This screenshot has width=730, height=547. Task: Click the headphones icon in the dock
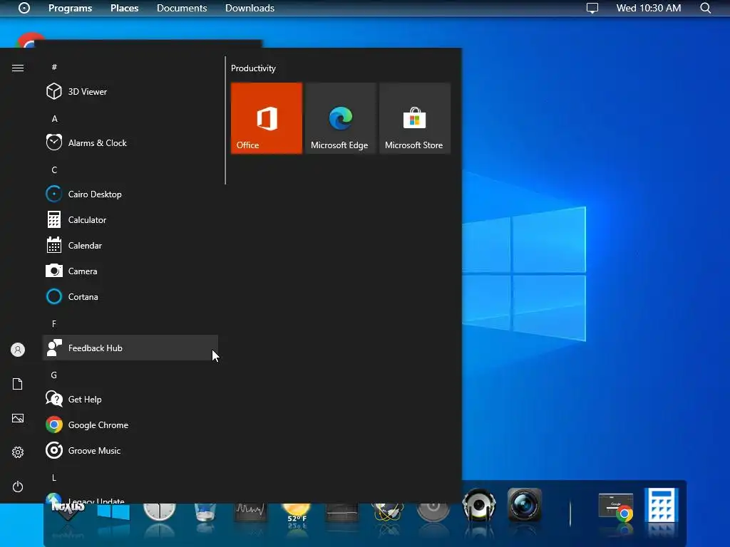pos(478,506)
